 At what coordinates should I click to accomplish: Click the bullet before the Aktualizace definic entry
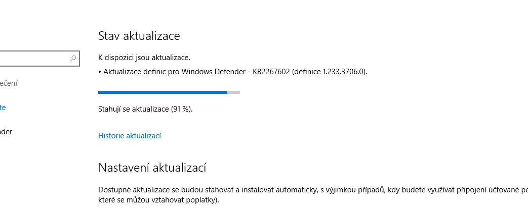pyautogui.click(x=100, y=72)
